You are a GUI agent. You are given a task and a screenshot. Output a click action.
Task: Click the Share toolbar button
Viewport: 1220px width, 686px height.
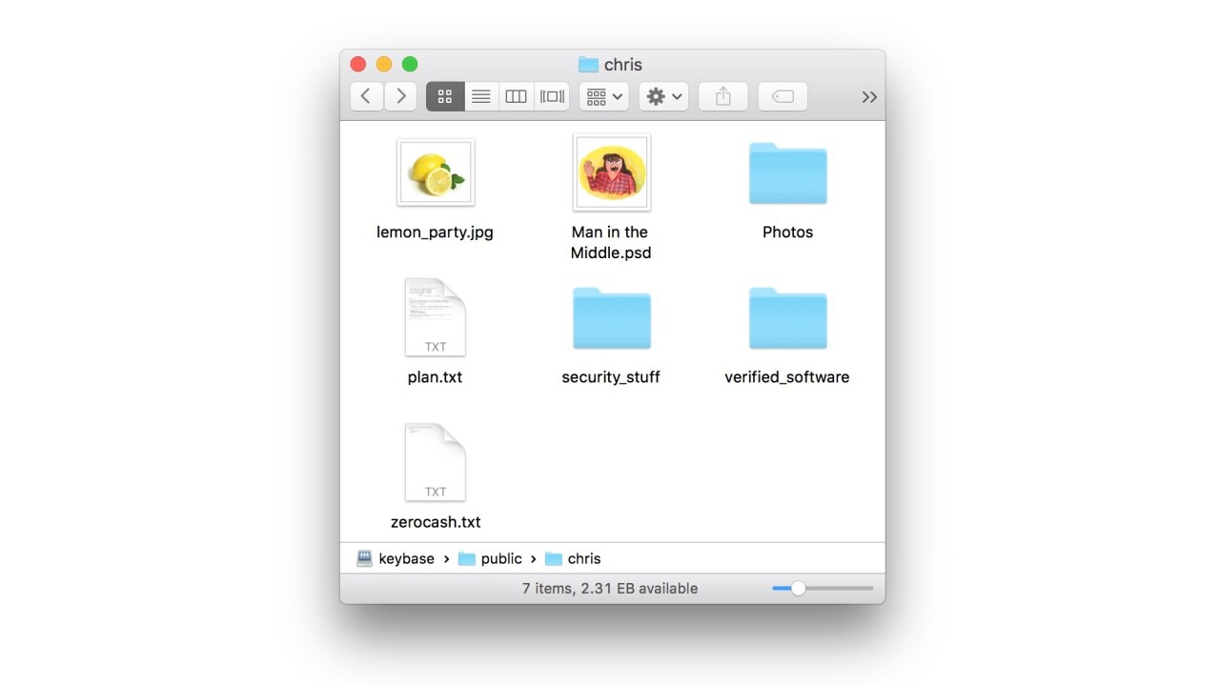722,96
